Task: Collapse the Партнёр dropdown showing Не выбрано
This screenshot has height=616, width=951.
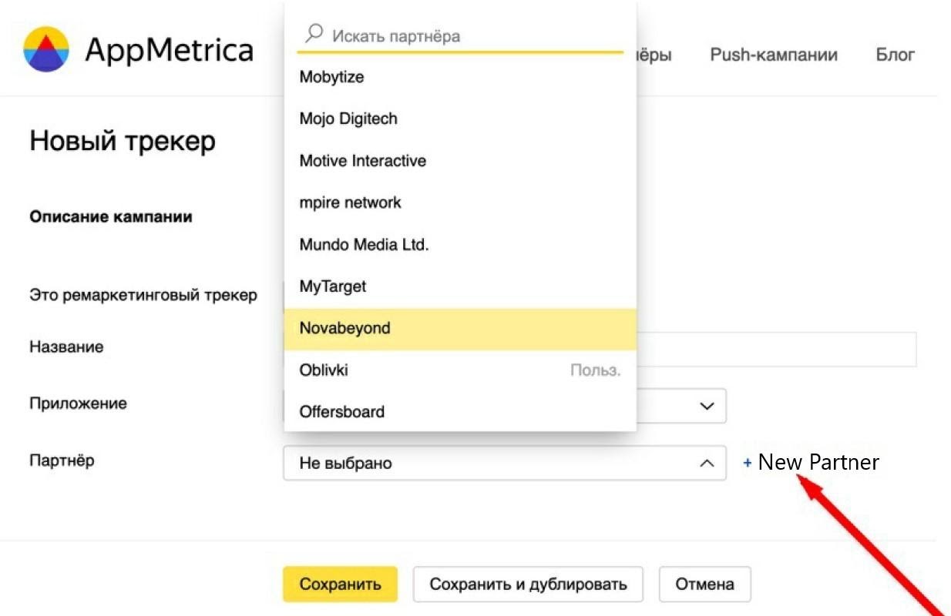Action: pos(505,463)
